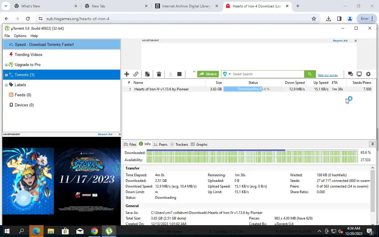Open Microsoft Store from taskbar
The image size is (379, 237).
pyautogui.click(x=65, y=231)
